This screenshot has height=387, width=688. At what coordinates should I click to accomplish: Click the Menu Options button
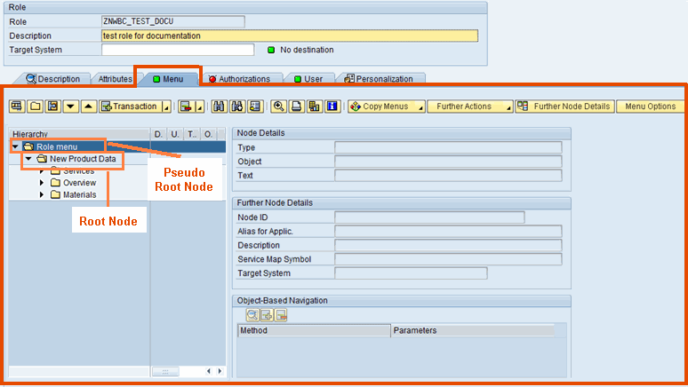click(x=650, y=107)
